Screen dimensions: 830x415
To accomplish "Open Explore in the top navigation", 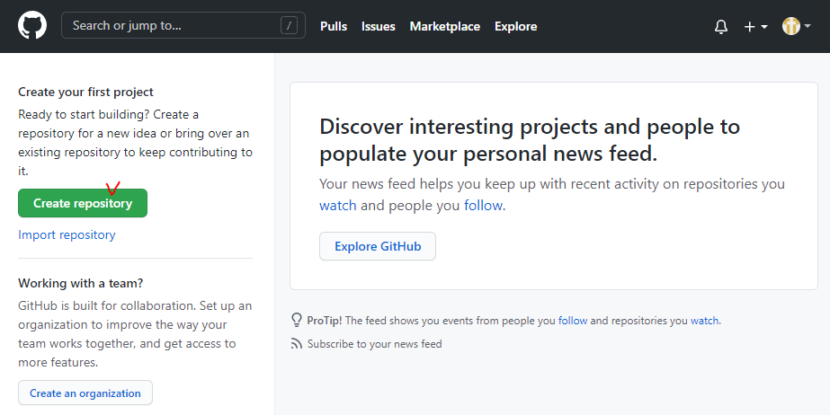I will (515, 26).
